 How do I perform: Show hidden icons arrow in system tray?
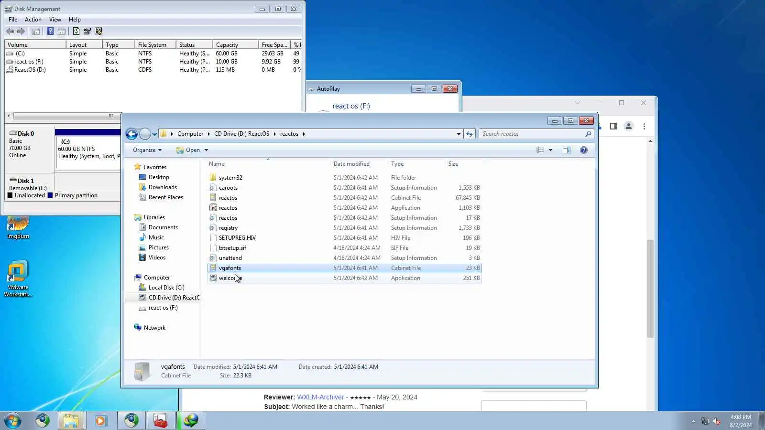693,421
